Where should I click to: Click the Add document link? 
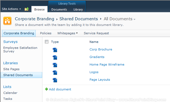(x=60, y=89)
